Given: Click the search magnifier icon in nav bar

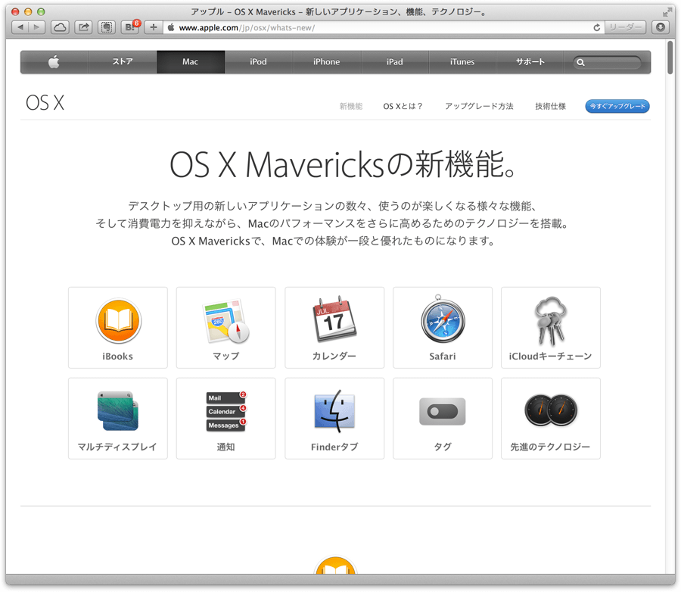Looking at the screenshot, I should pos(580,62).
